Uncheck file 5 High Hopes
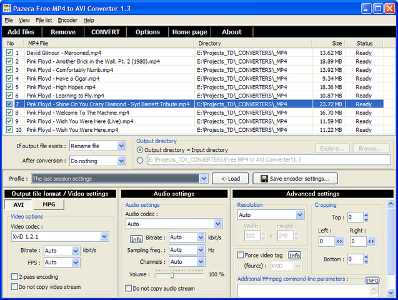The image size is (398, 300). [9, 87]
